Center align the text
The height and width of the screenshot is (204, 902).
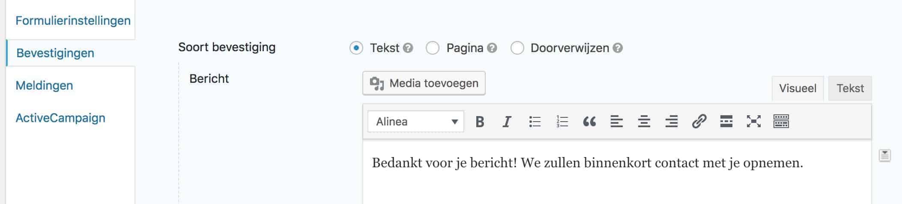coord(644,122)
